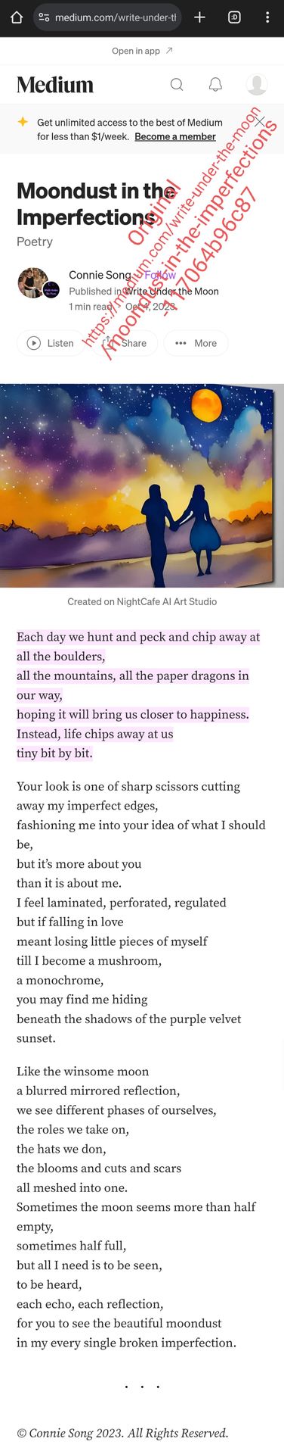Click the Become a member link
This screenshot has width=284, height=1454.
(x=175, y=137)
